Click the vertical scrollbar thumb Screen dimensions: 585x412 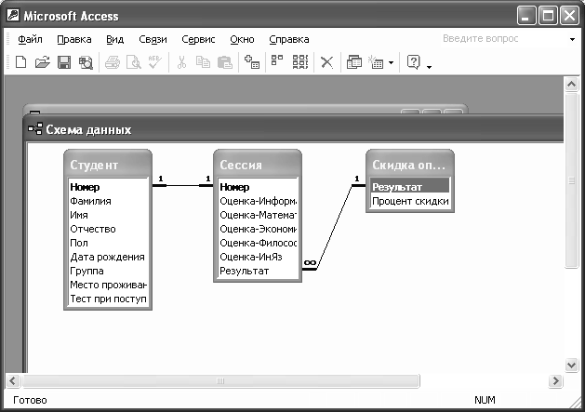[571, 180]
